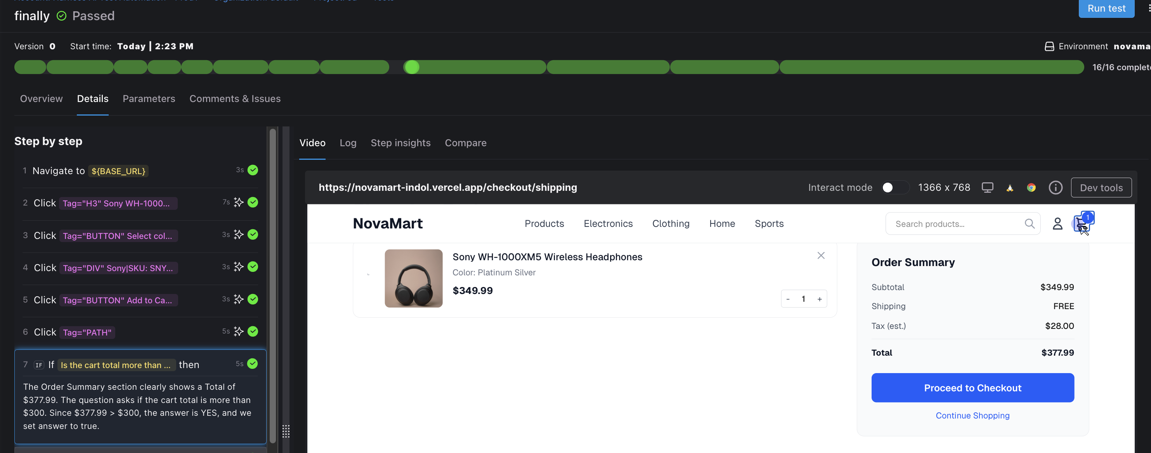Click the green check on step 7
The height and width of the screenshot is (453, 1151).
(x=253, y=364)
